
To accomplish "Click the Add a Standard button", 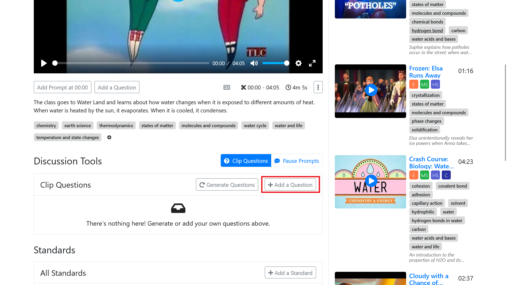I will [x=290, y=273].
